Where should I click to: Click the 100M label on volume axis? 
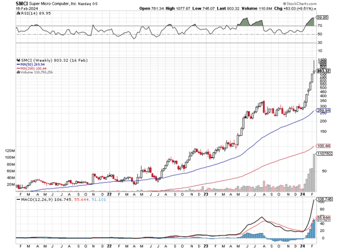coord(10,157)
